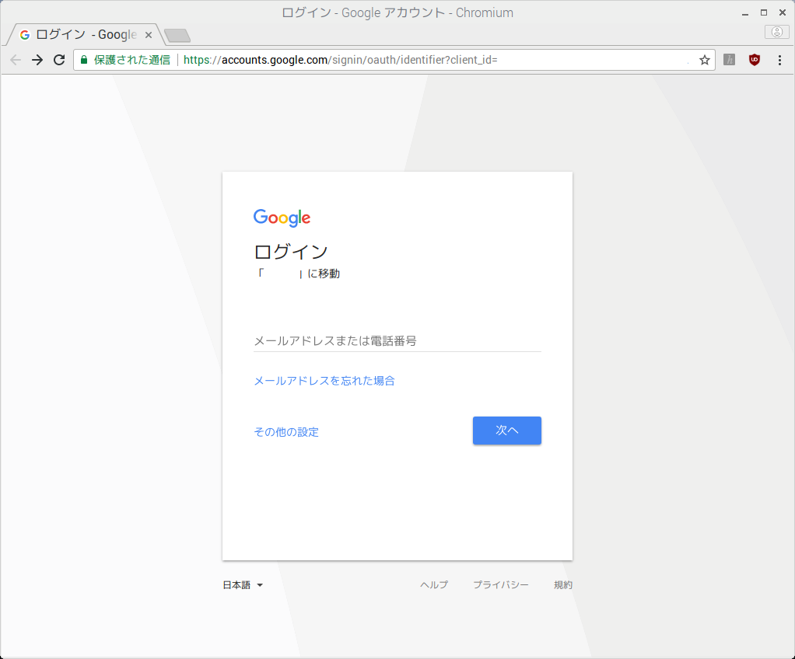Click the 保護された通信 security label
This screenshot has height=659, width=795.
pos(131,60)
